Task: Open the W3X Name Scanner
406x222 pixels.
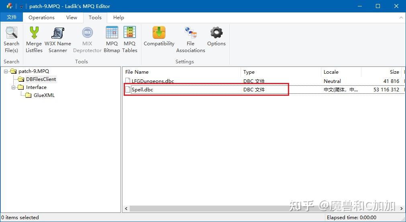Action: (x=58, y=40)
